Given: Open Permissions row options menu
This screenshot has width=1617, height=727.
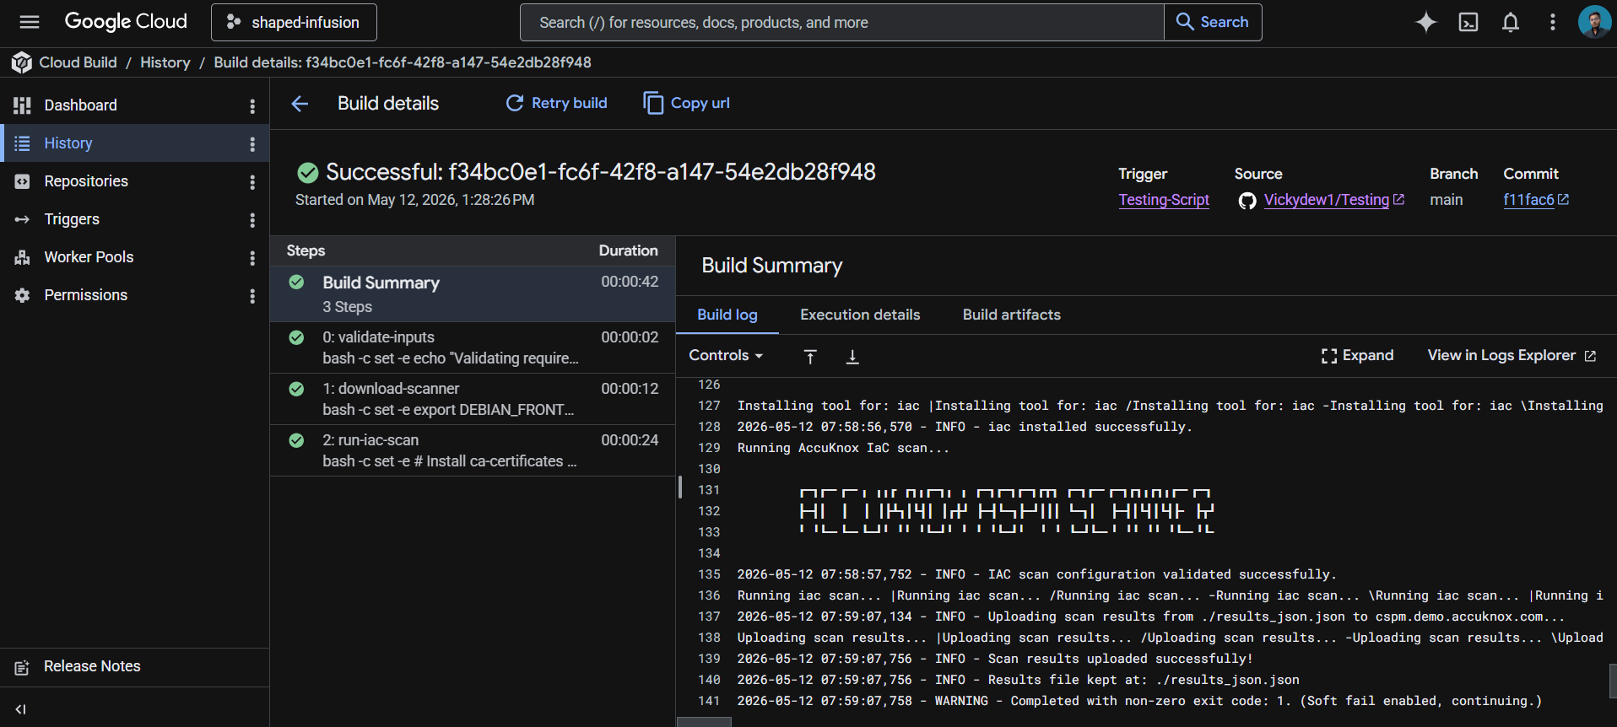Looking at the screenshot, I should click(252, 295).
